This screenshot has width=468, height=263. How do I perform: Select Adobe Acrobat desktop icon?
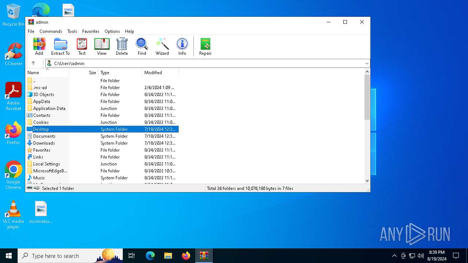pyautogui.click(x=14, y=96)
